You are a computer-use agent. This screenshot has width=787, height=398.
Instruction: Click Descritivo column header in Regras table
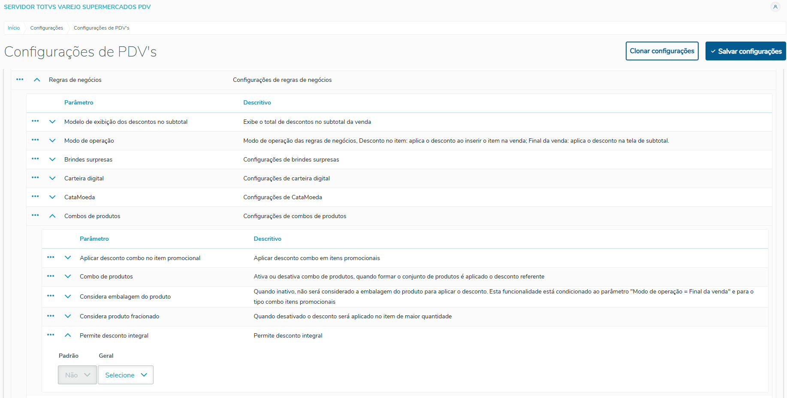click(x=257, y=102)
